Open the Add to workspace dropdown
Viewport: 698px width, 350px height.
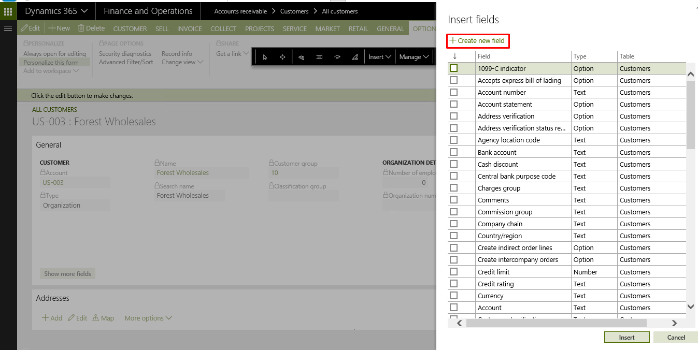click(51, 71)
